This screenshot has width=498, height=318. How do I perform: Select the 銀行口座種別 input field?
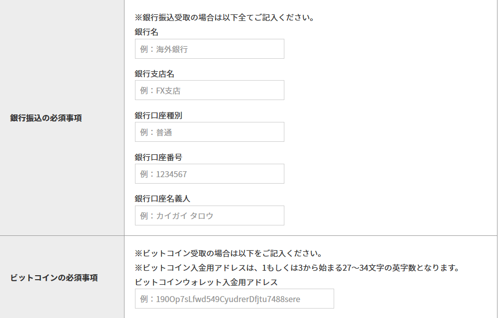coord(210,132)
